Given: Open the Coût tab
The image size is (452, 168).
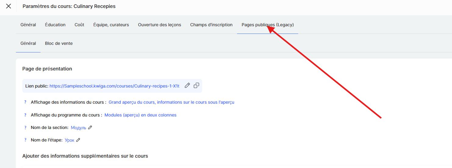Looking at the screenshot, I should (79, 25).
